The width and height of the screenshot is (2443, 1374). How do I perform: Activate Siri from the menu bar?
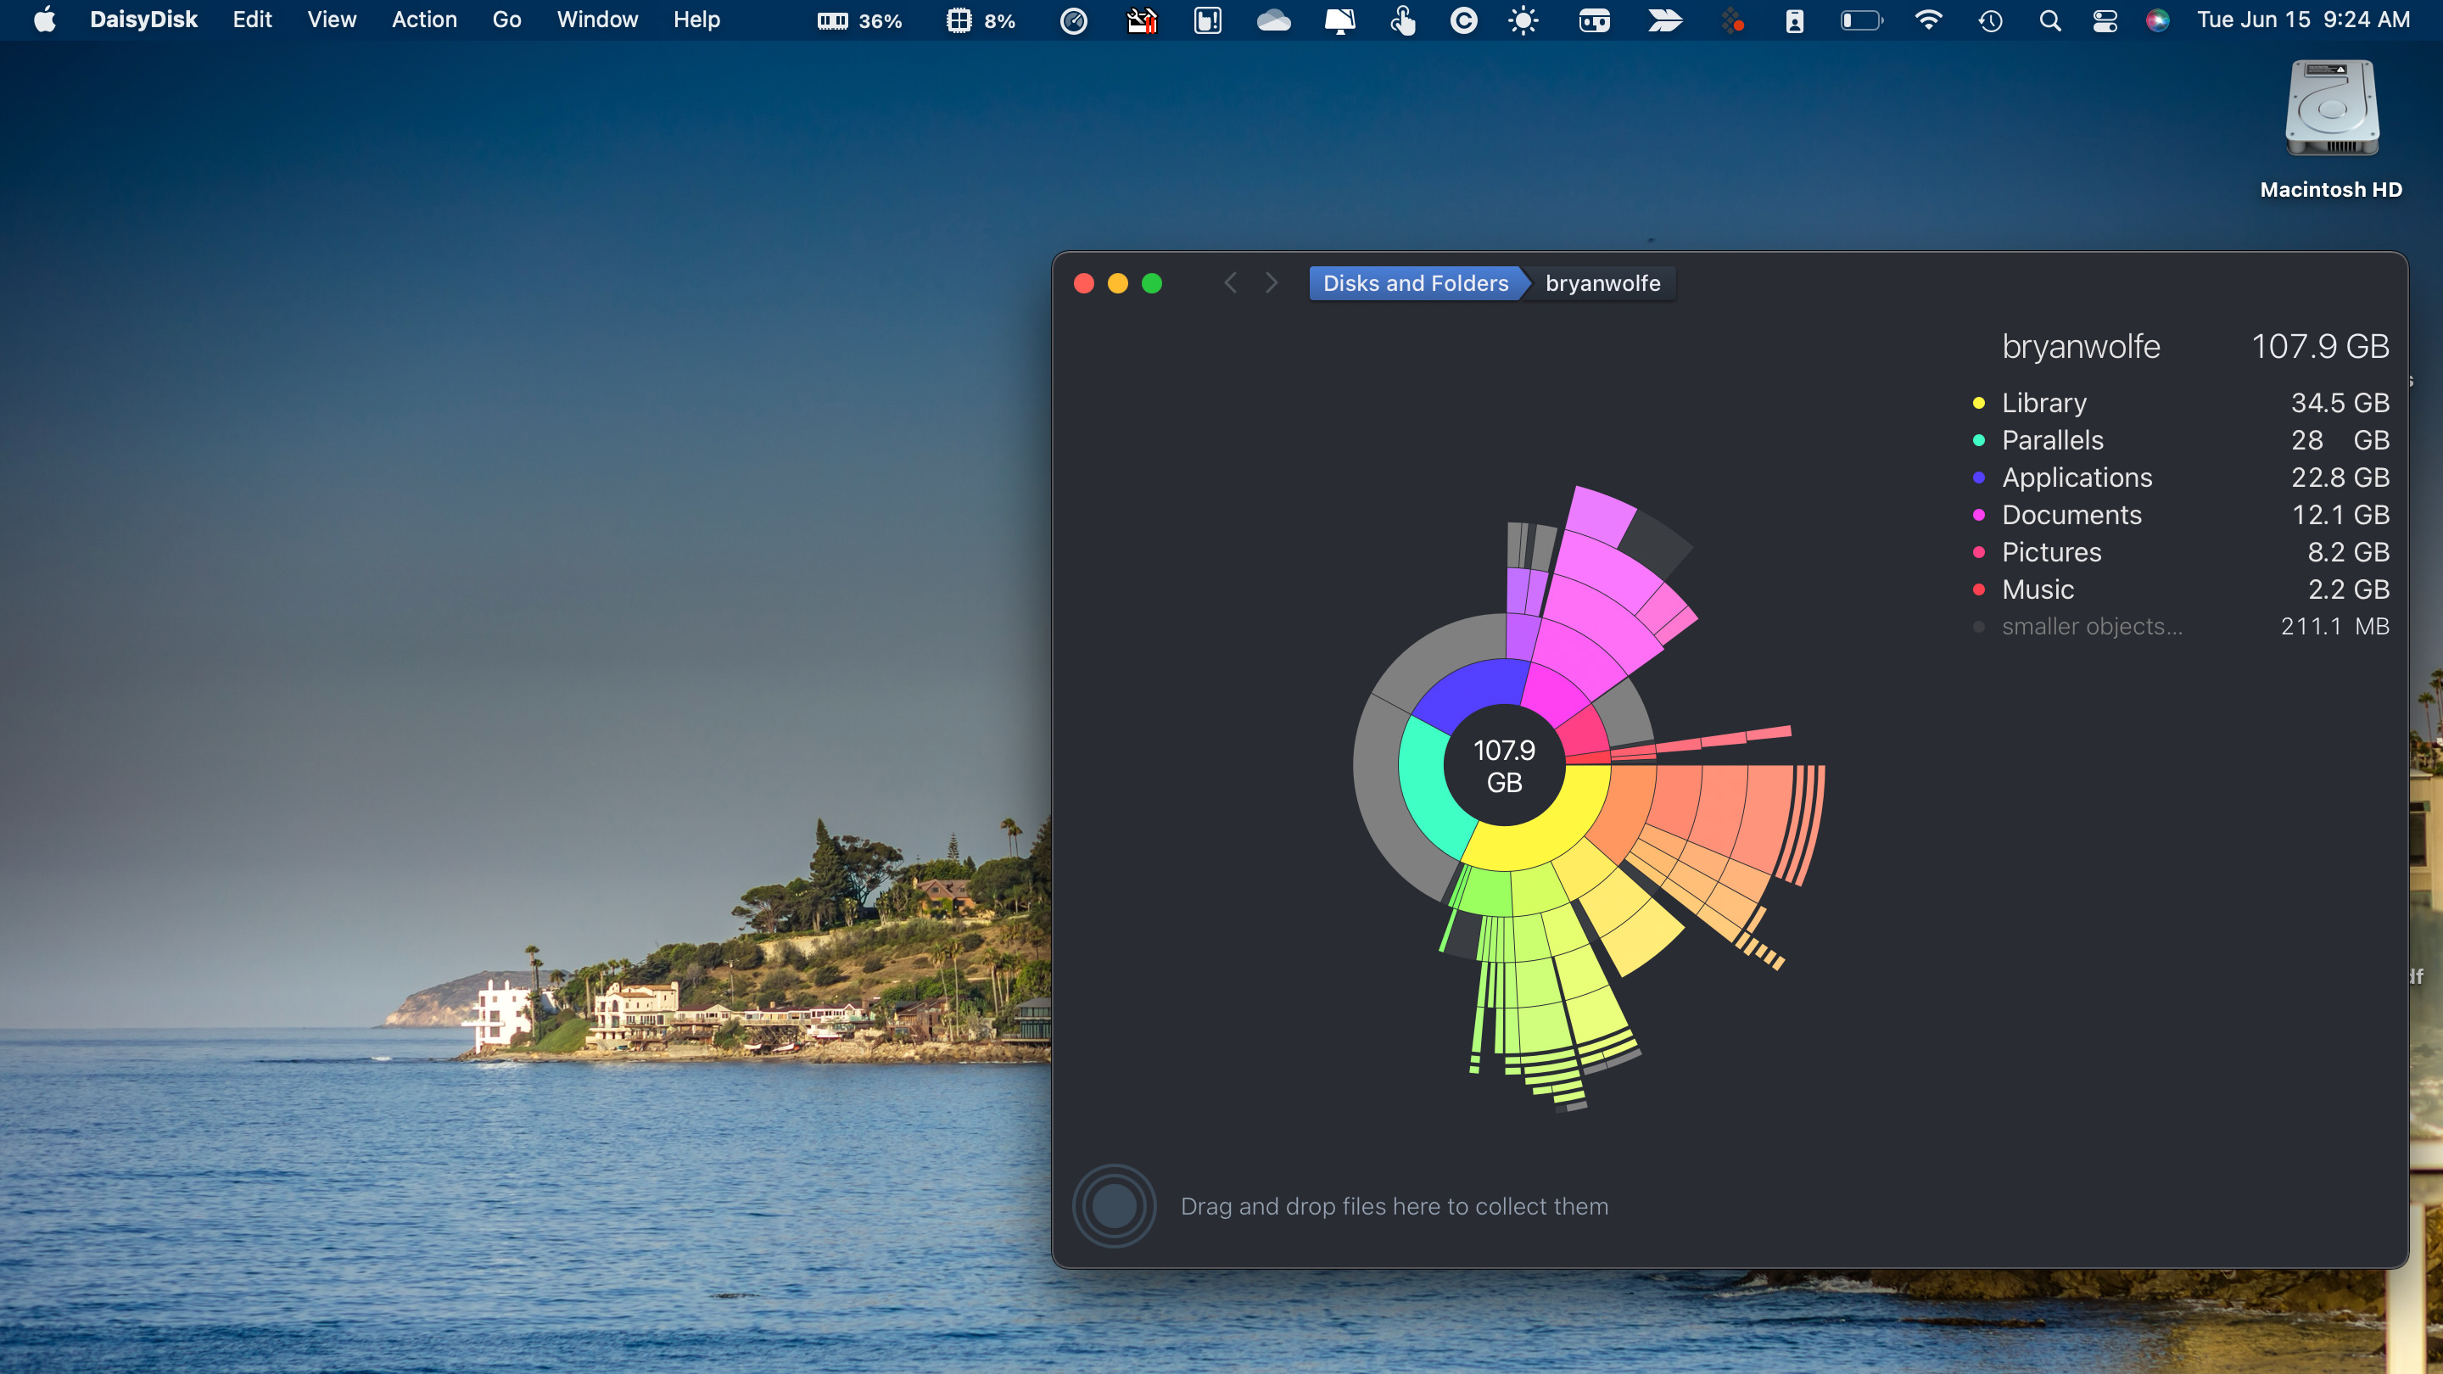point(2157,20)
